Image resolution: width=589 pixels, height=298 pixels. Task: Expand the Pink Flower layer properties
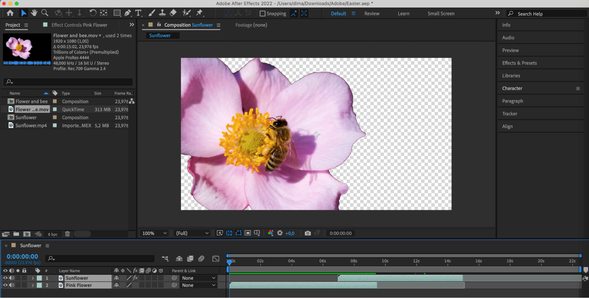point(33,285)
